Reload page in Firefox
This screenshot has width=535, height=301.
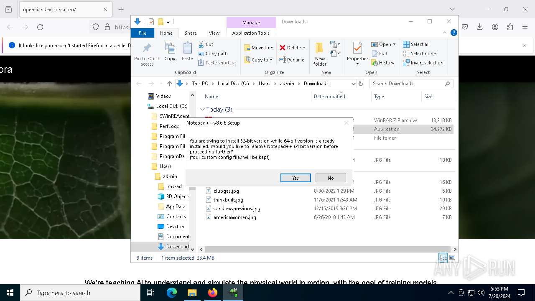coord(40,27)
